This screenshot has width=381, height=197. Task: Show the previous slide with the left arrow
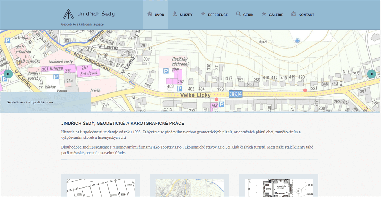click(8, 74)
